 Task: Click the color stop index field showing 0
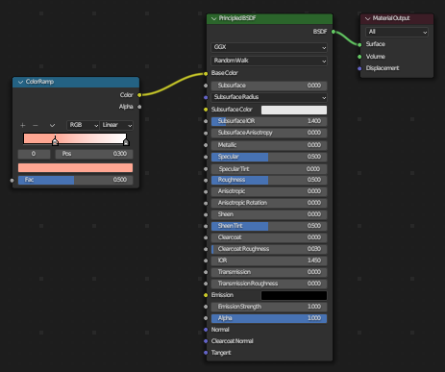[x=34, y=154]
